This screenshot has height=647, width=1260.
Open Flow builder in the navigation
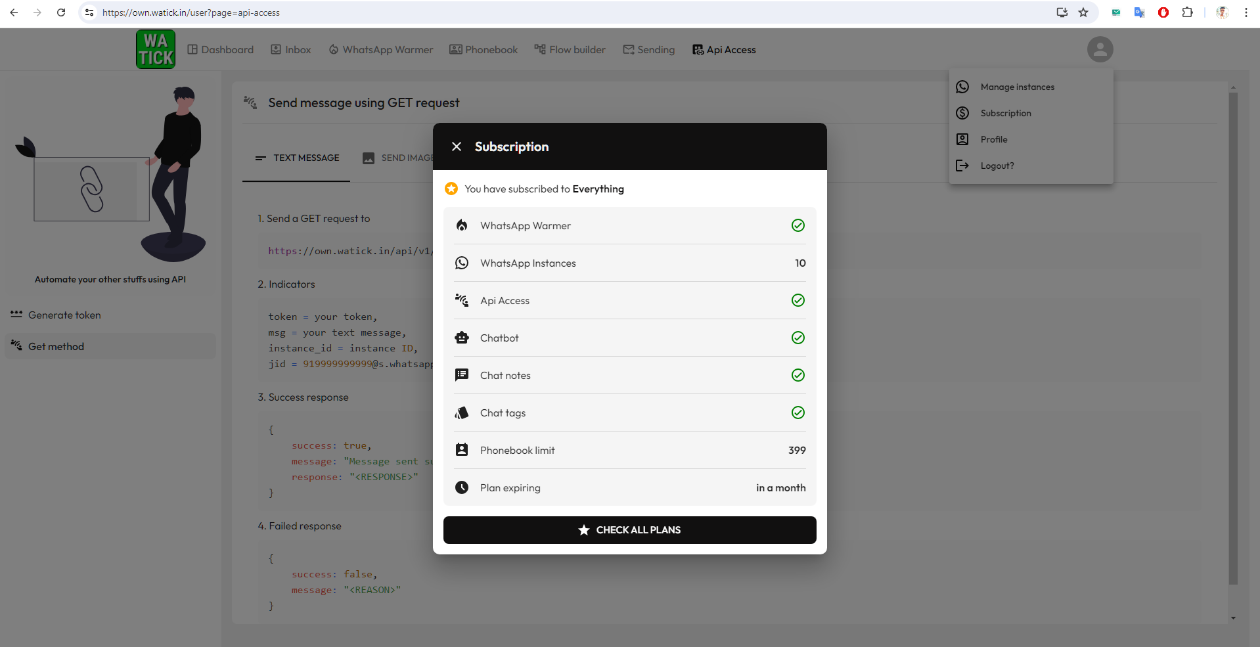tap(570, 50)
